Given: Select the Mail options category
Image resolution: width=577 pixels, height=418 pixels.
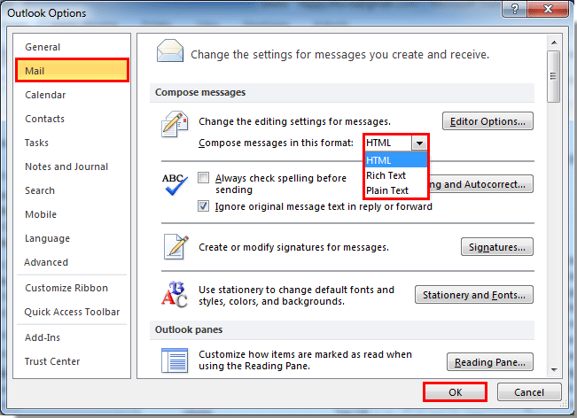Looking at the screenshot, I should click(72, 71).
